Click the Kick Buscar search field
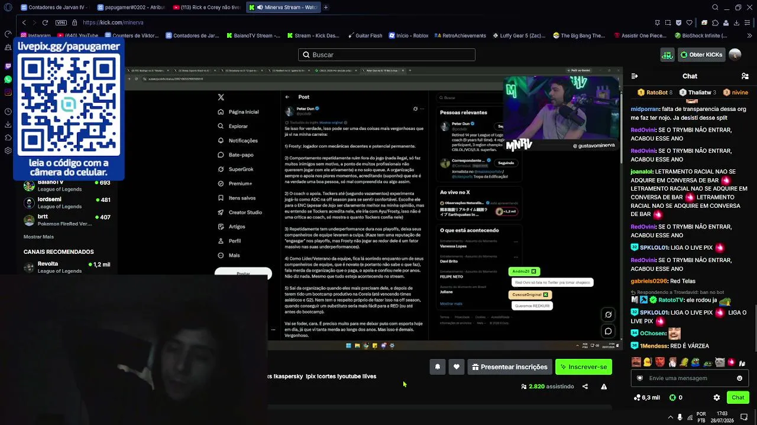This screenshot has width=757, height=425. click(387, 55)
